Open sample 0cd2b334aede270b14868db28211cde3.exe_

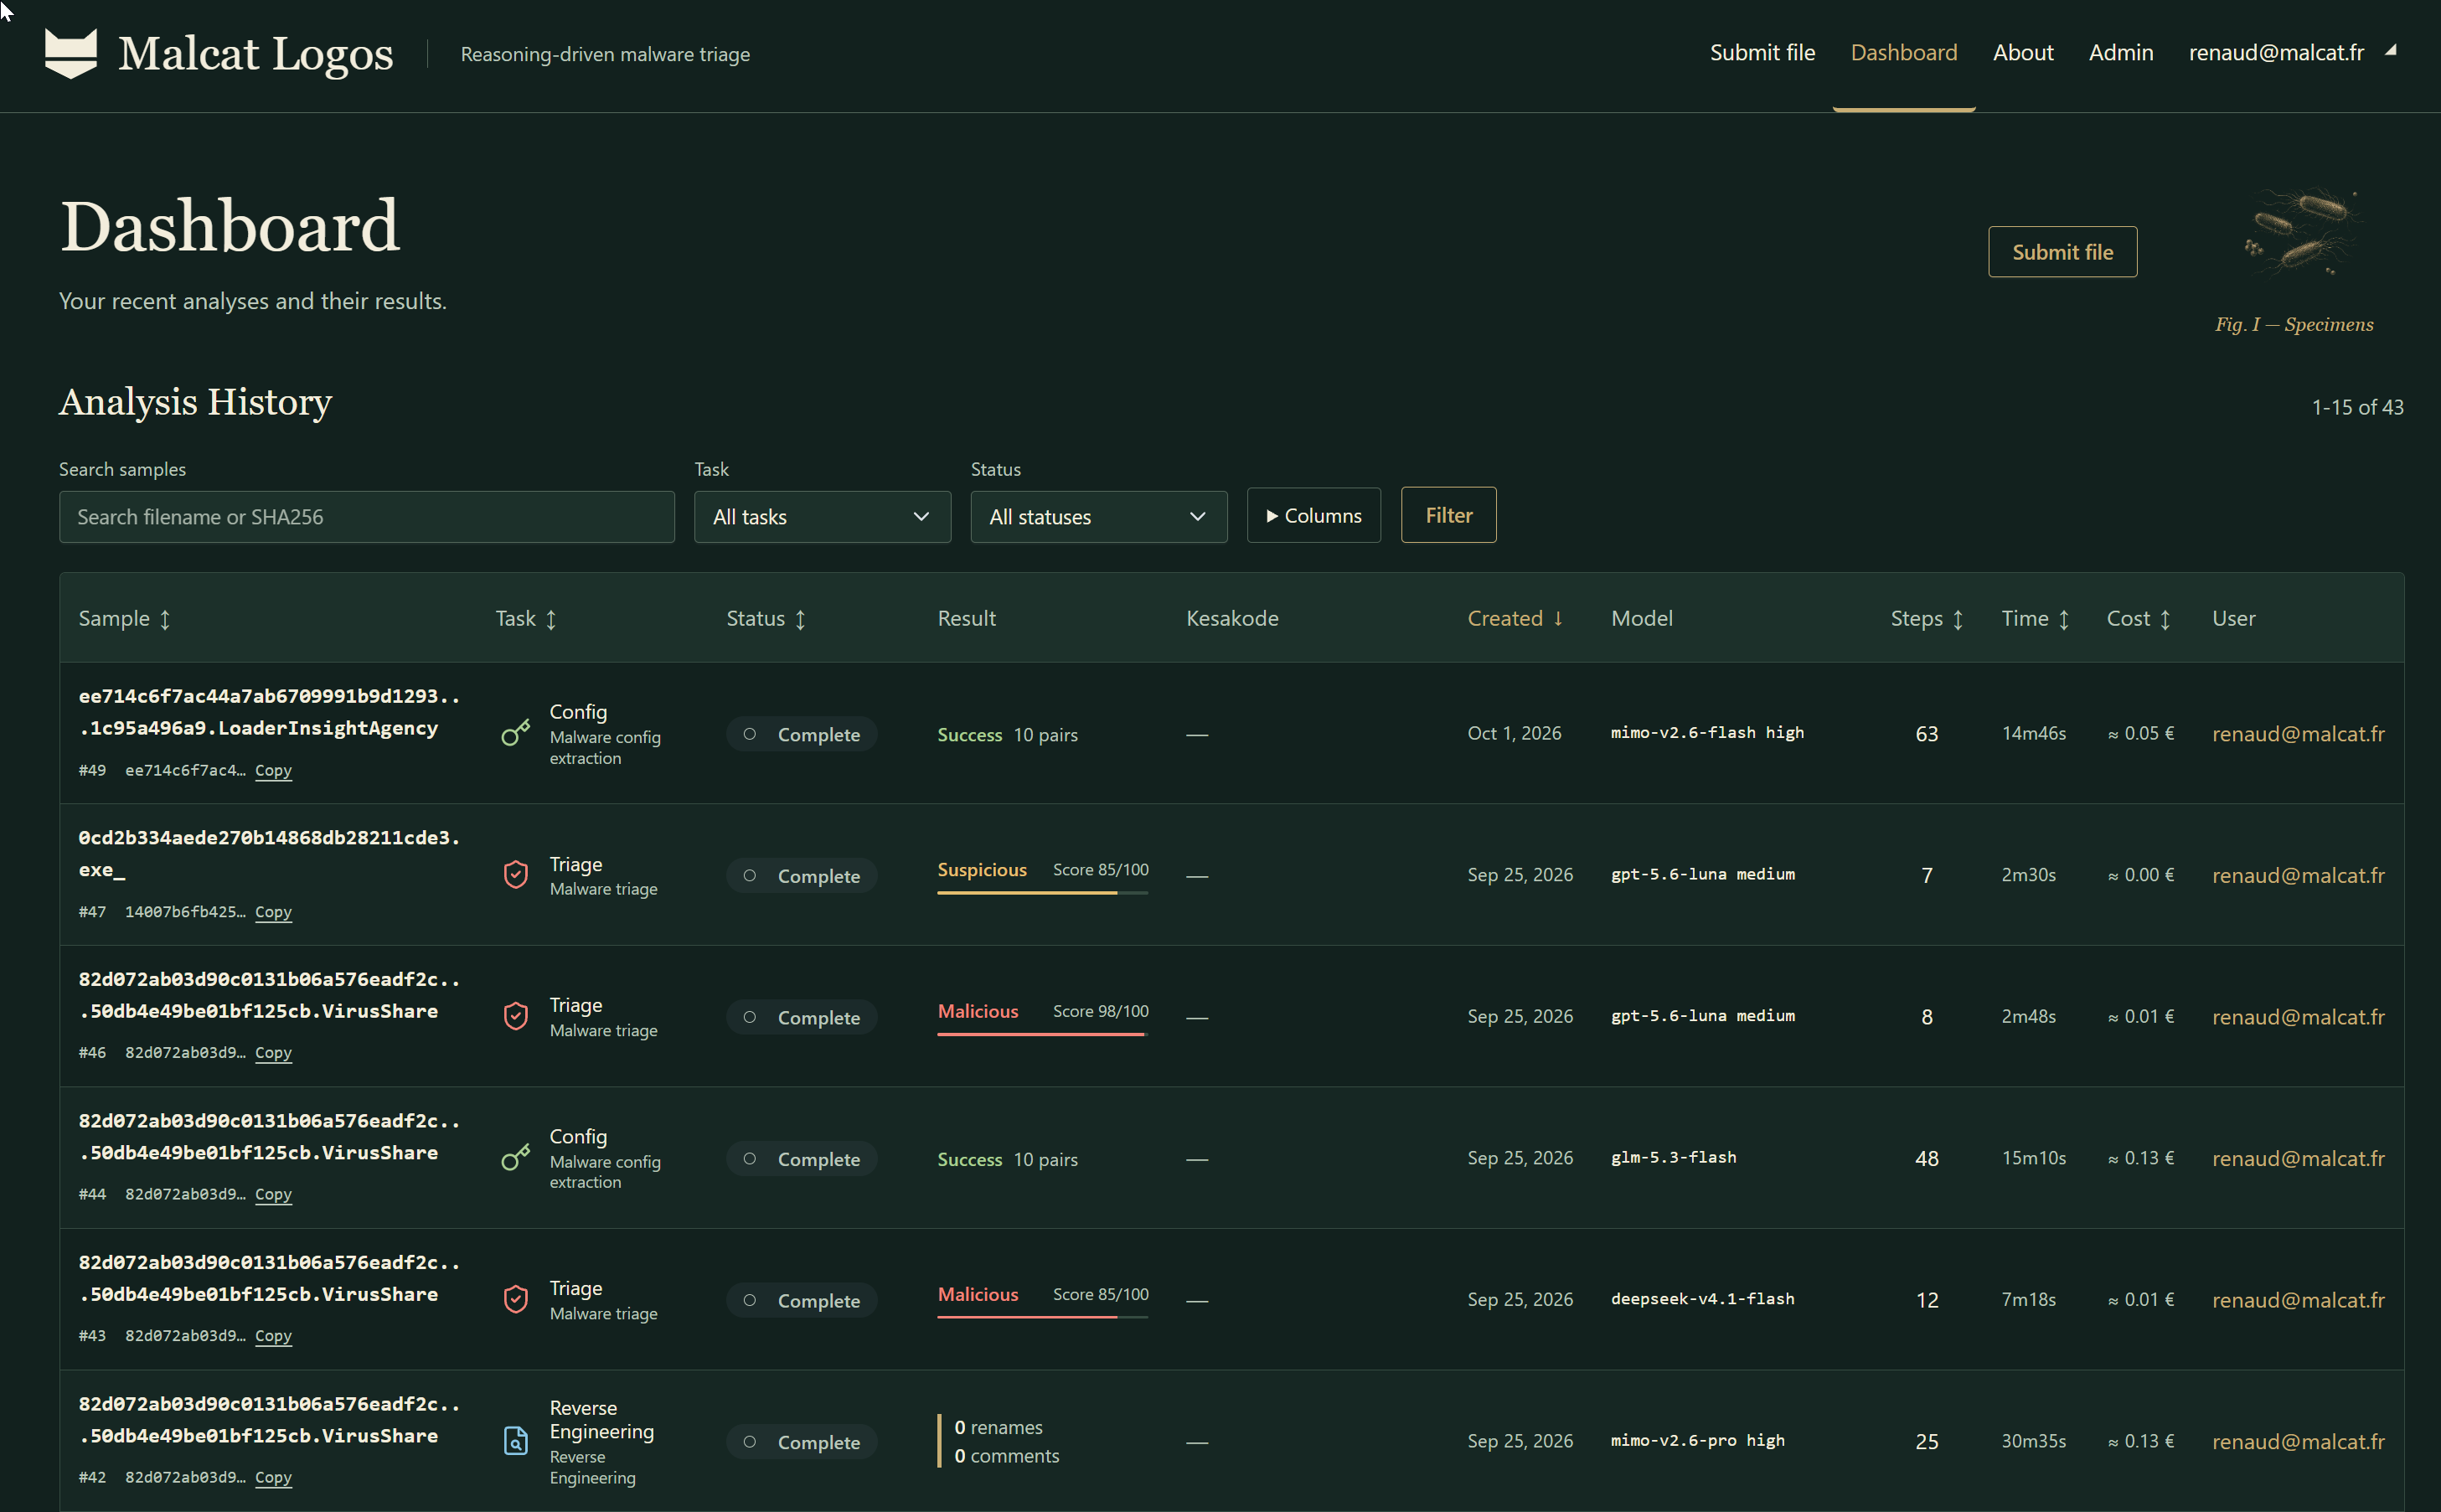(269, 853)
